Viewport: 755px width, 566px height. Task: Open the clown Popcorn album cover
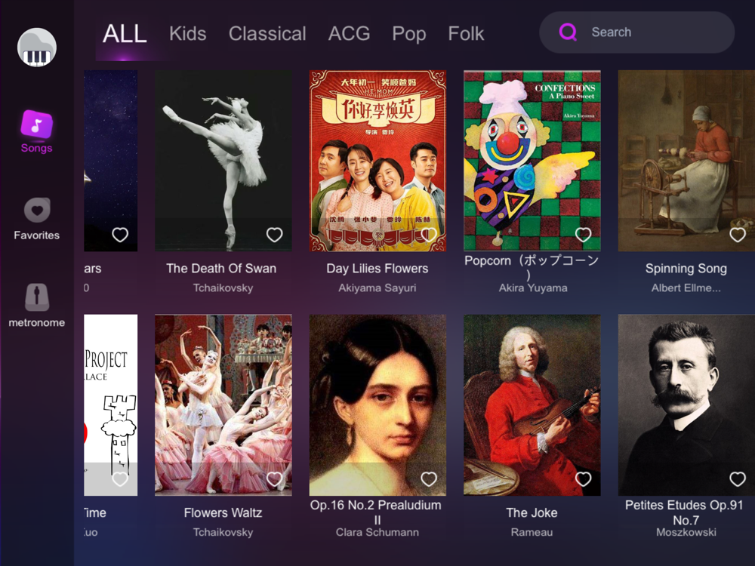(x=532, y=161)
